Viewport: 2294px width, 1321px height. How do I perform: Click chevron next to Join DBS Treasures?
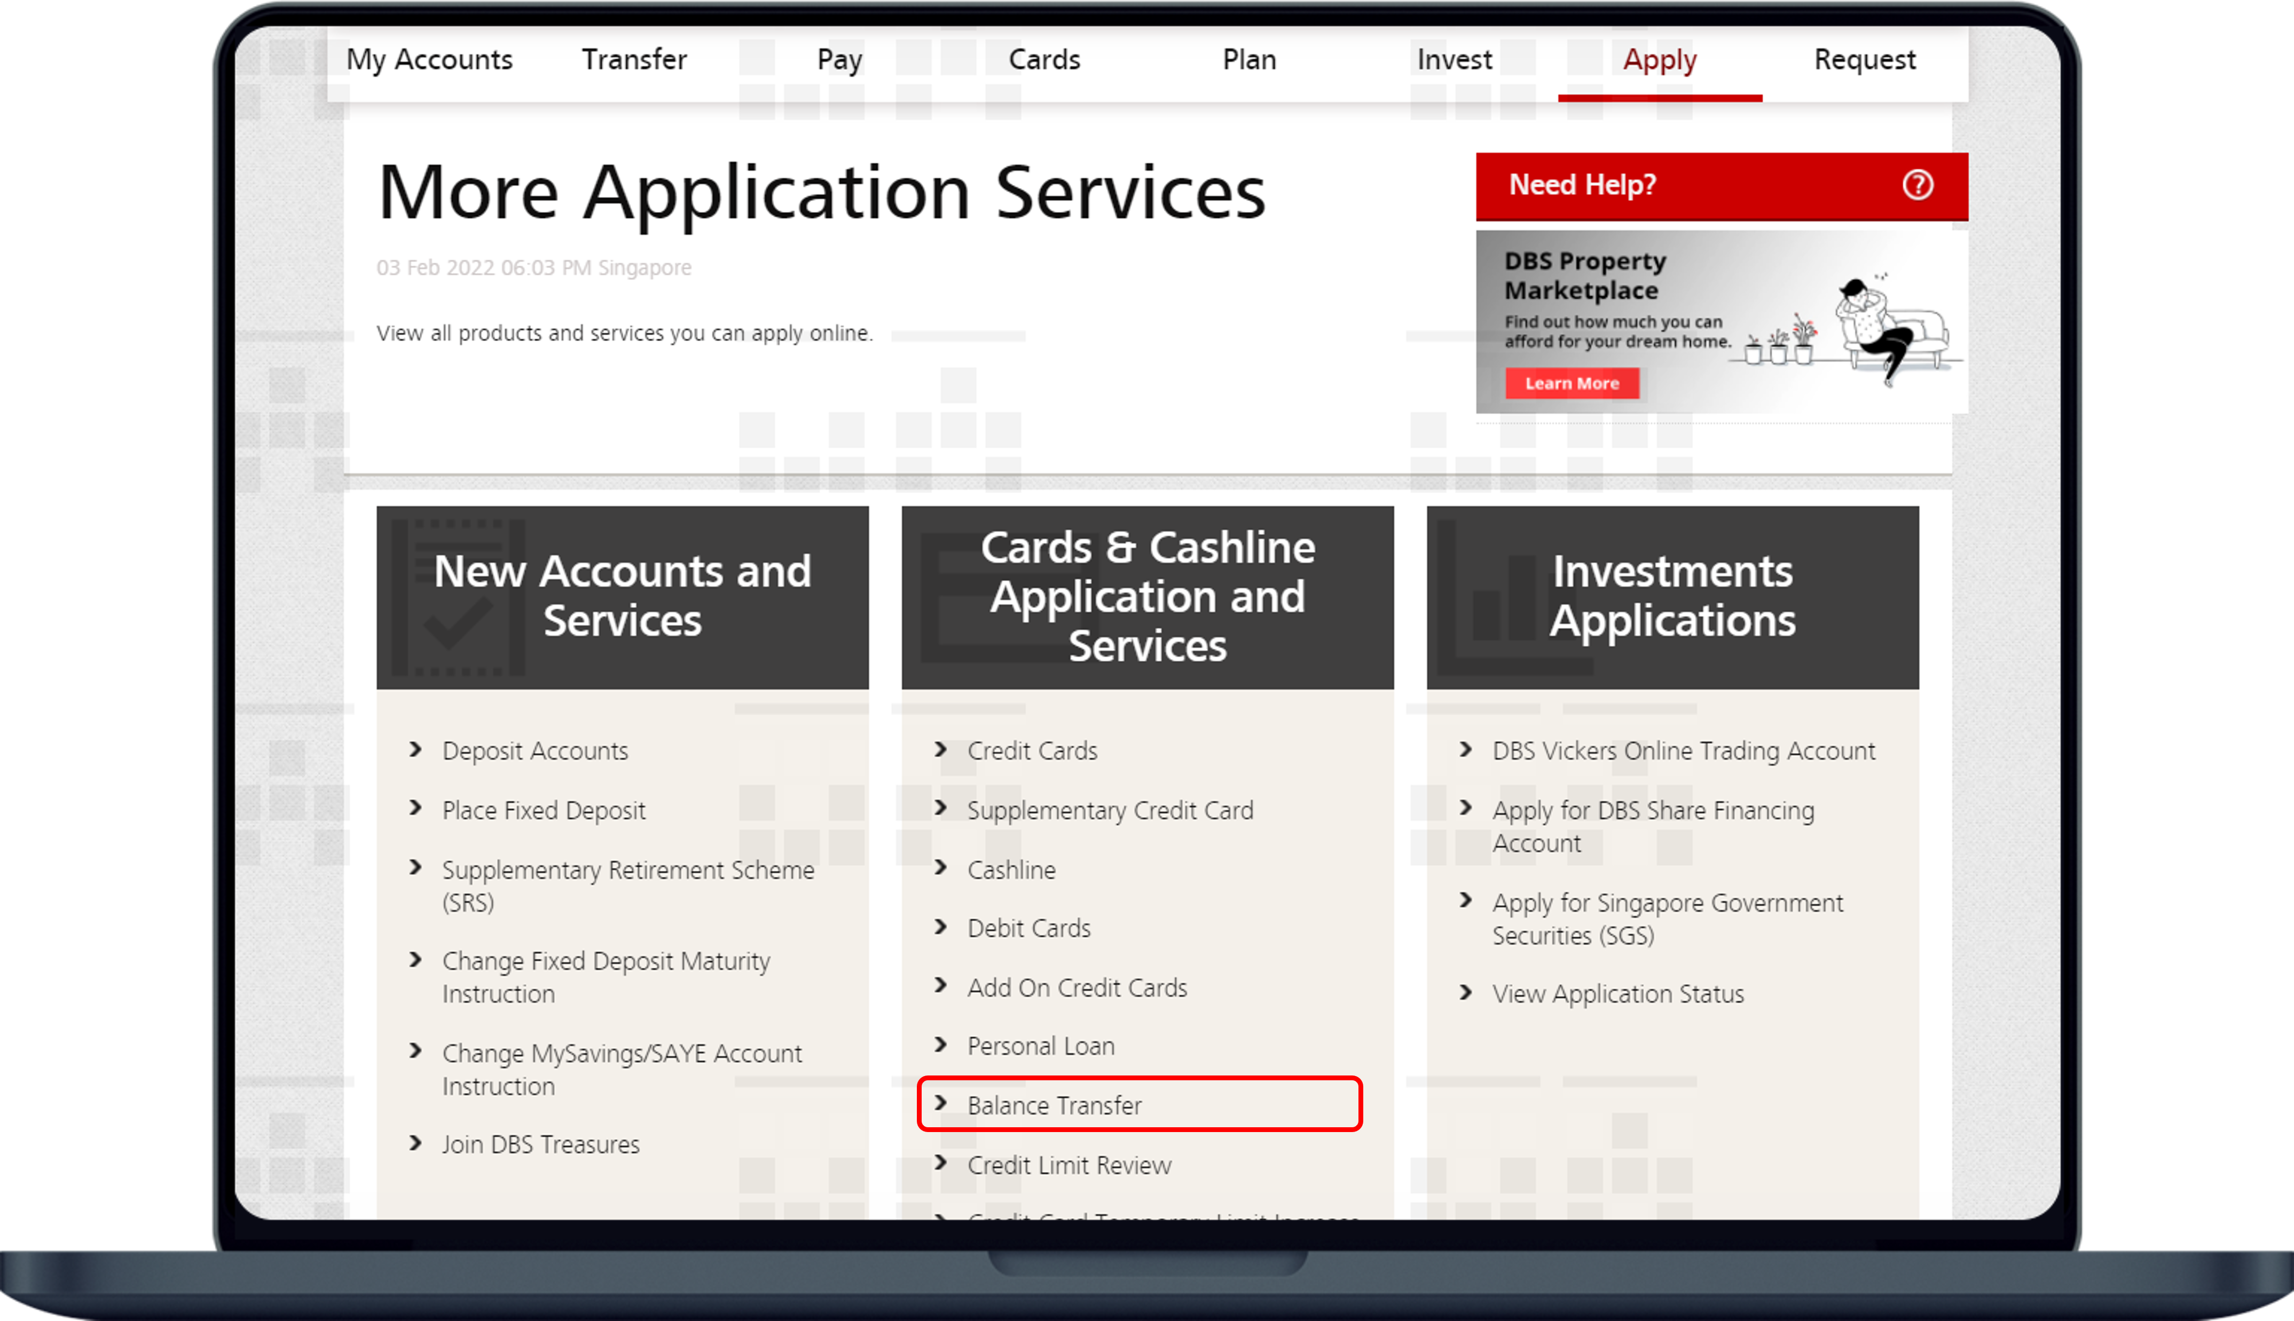(415, 1143)
